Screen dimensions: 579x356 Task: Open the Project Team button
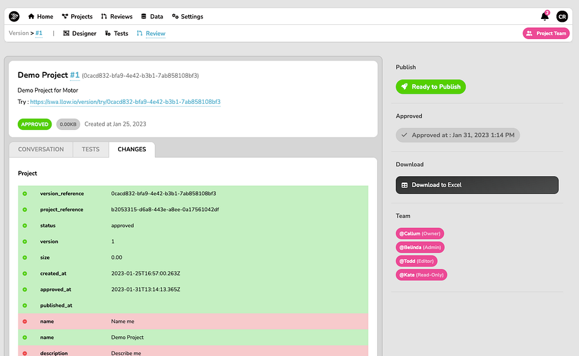click(x=546, y=33)
